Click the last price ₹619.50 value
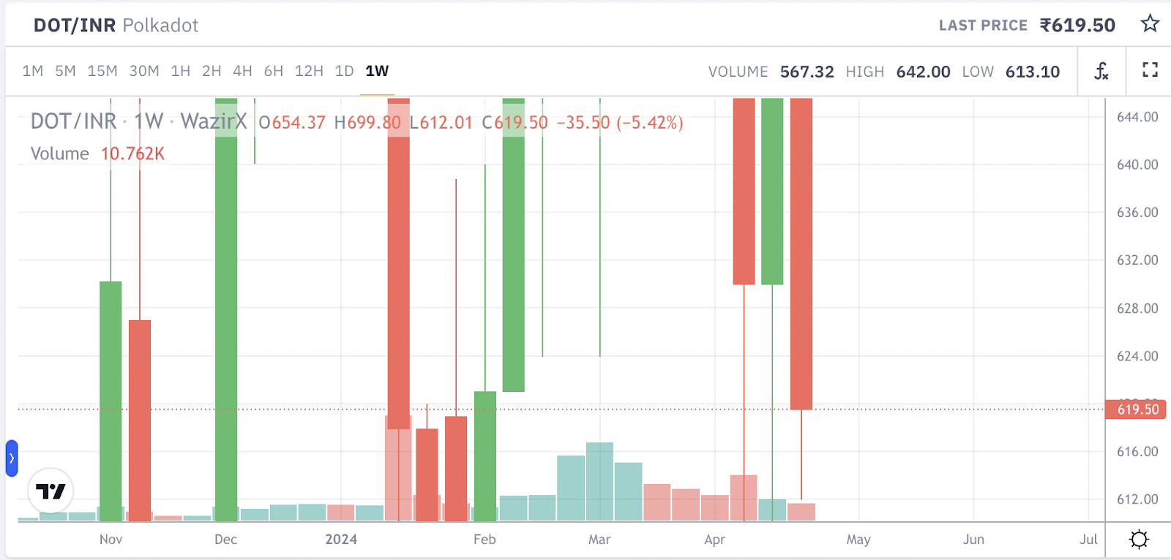Image resolution: width=1171 pixels, height=560 pixels. tap(1077, 25)
